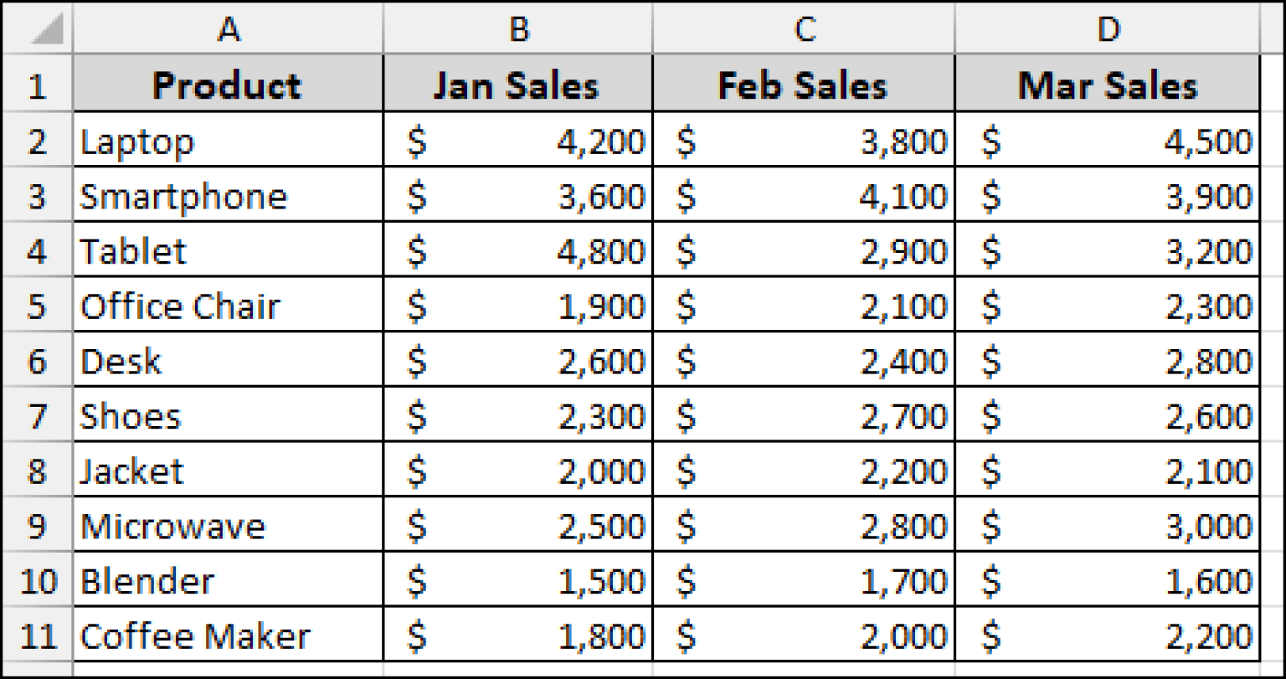Select row 5 header
The height and width of the screenshot is (679, 1286).
coord(37,306)
